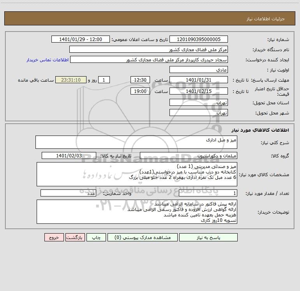The width and height of the screenshot is (300, 291).
Task: Click the پاسخ به نیاز button
Action: coord(208,237)
